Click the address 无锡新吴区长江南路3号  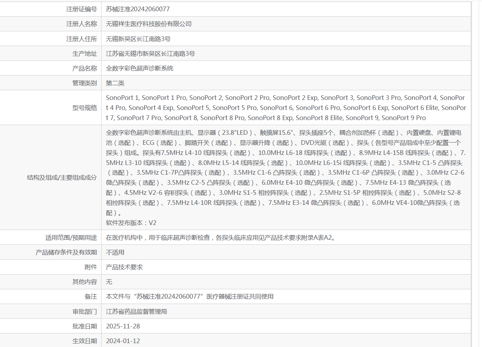coord(138,39)
